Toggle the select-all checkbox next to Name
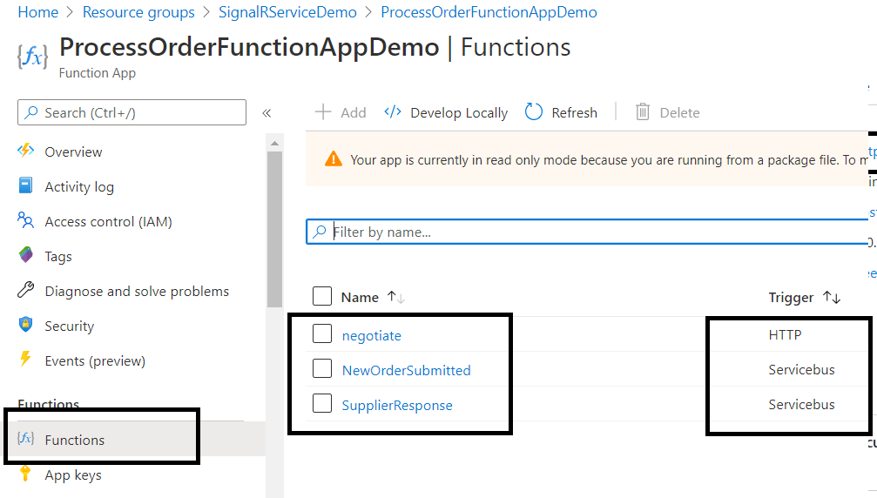The width and height of the screenshot is (877, 498). point(322,296)
